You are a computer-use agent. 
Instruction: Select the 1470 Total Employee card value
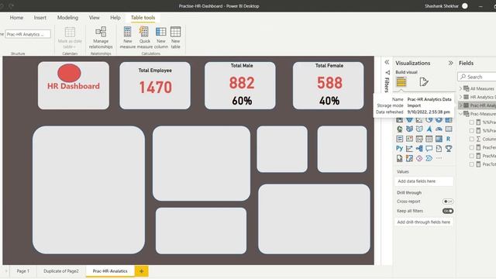[x=155, y=88]
